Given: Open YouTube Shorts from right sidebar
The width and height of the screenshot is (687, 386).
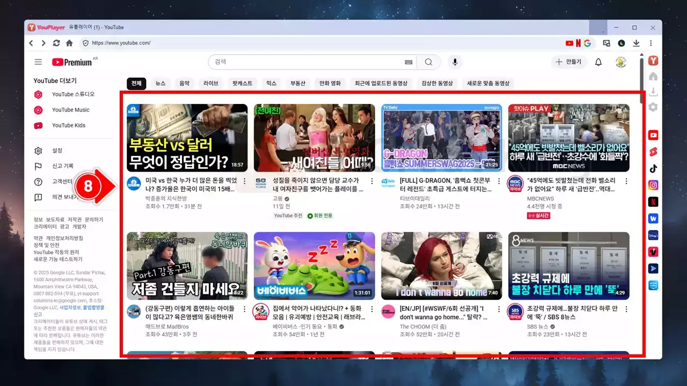Looking at the screenshot, I should click(653, 152).
